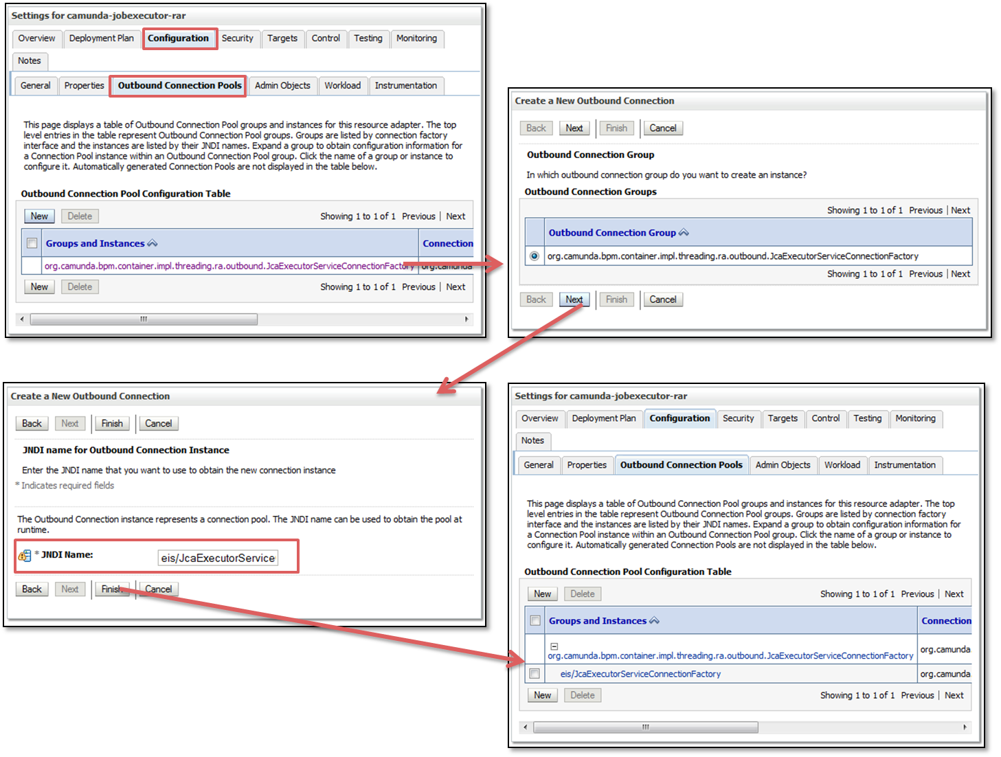Screen dimensions: 1001x757
Task: Click Back below the Outbound Connection Groups table
Action: coord(536,300)
